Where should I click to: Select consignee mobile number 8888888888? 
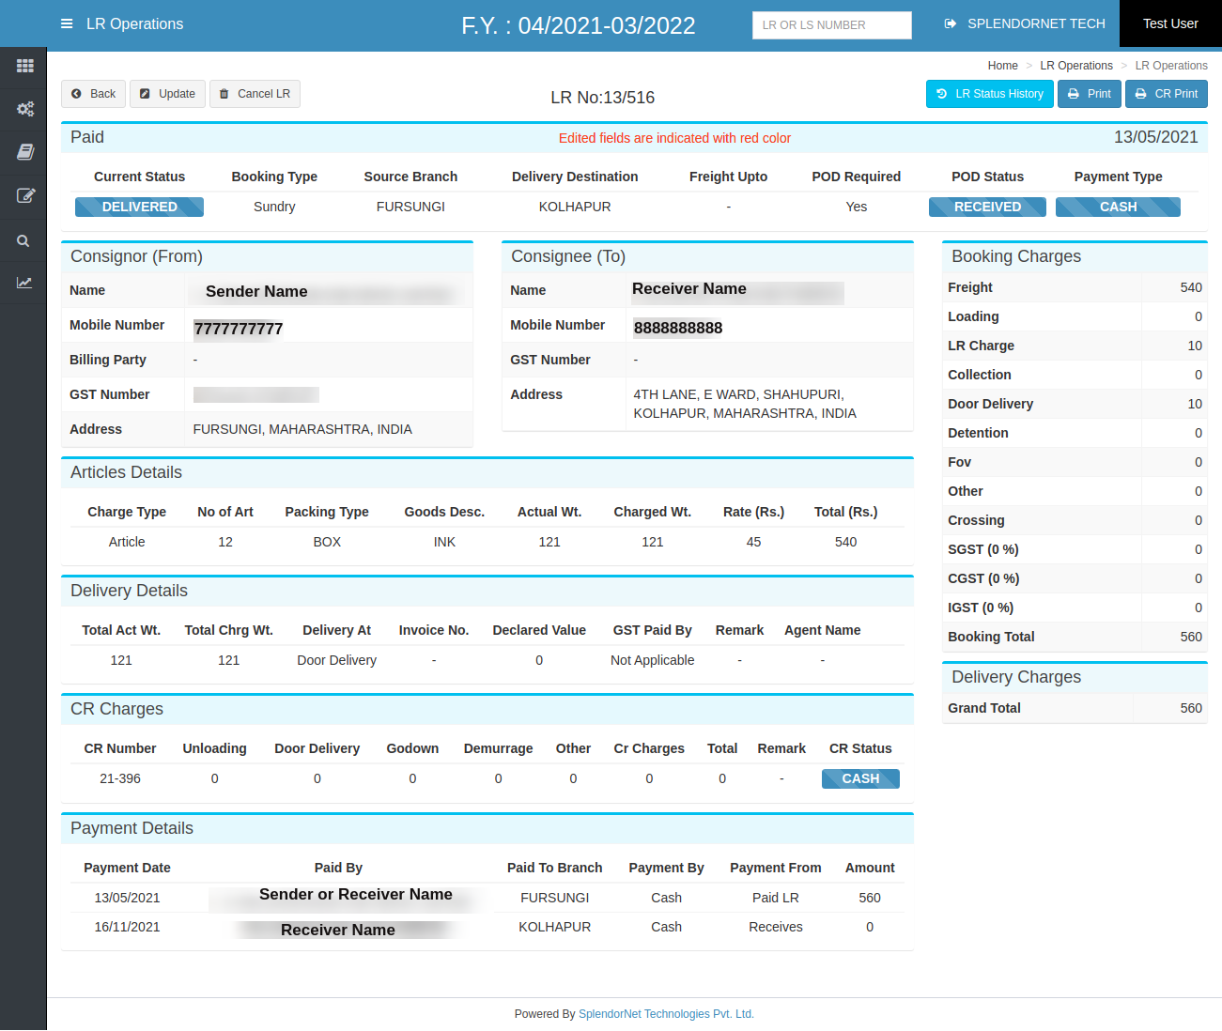point(678,328)
